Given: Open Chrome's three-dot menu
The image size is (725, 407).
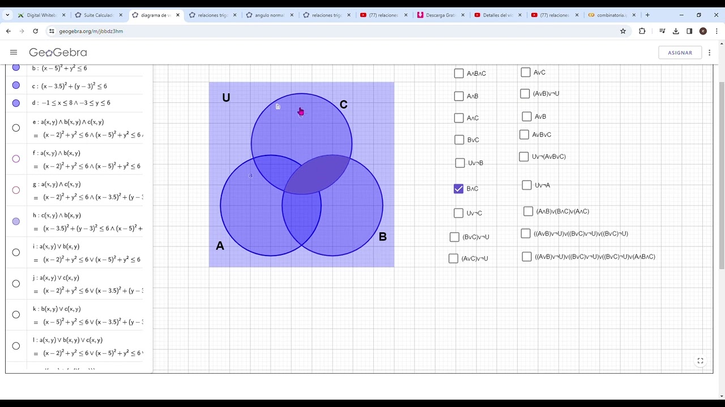Looking at the screenshot, I should click(x=716, y=31).
